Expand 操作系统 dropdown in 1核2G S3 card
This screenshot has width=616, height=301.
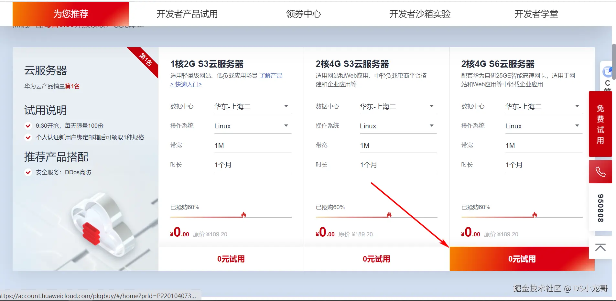(x=253, y=126)
